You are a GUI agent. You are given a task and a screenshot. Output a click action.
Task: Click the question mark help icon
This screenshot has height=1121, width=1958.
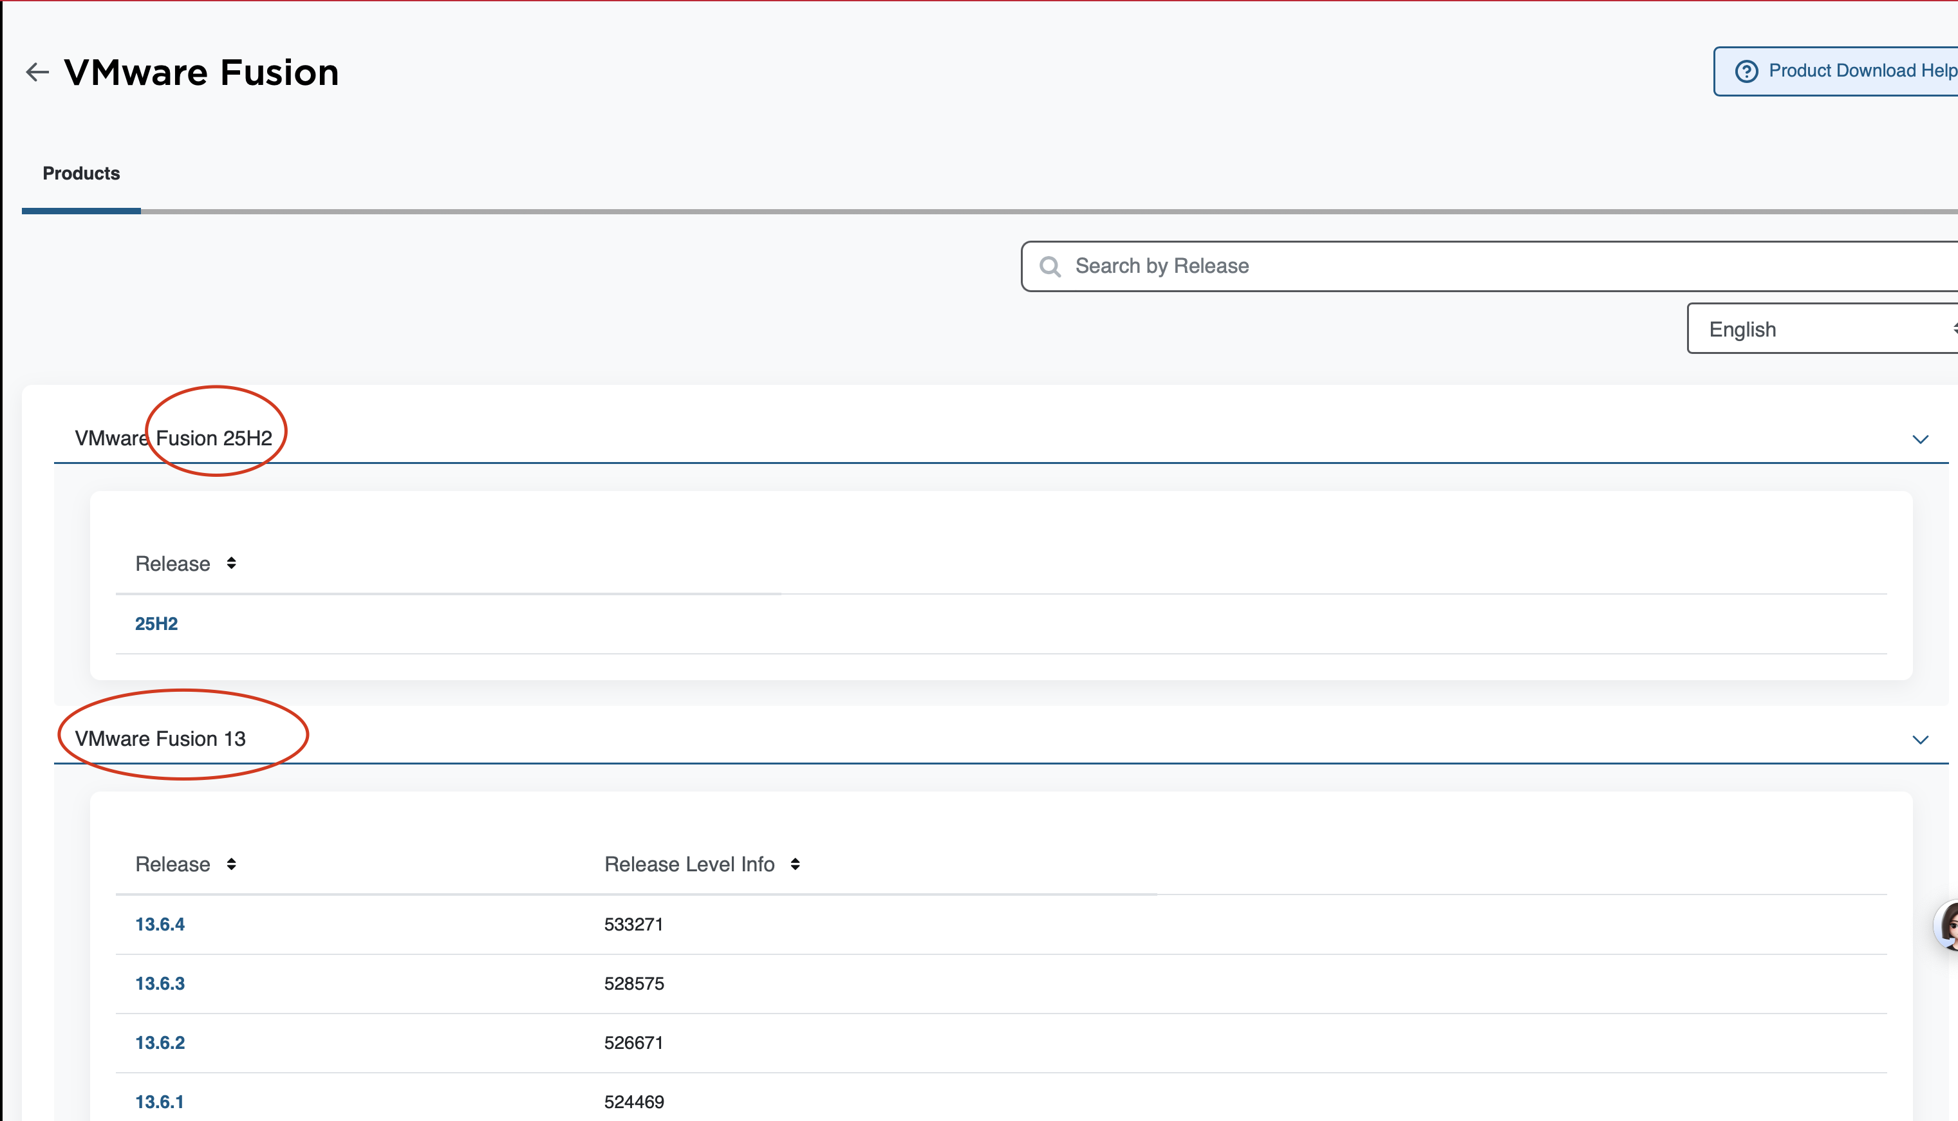point(1746,71)
